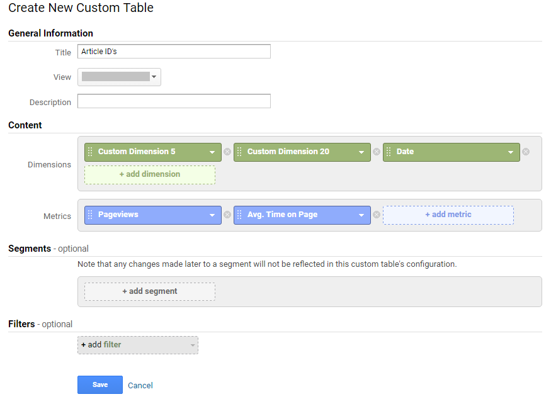Click the add metric placeholder
This screenshot has width=551, height=404.
[x=448, y=215]
